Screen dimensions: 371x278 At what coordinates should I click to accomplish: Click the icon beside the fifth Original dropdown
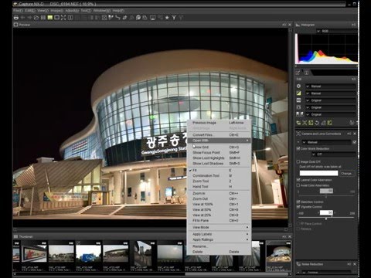pyautogui.click(x=300, y=114)
